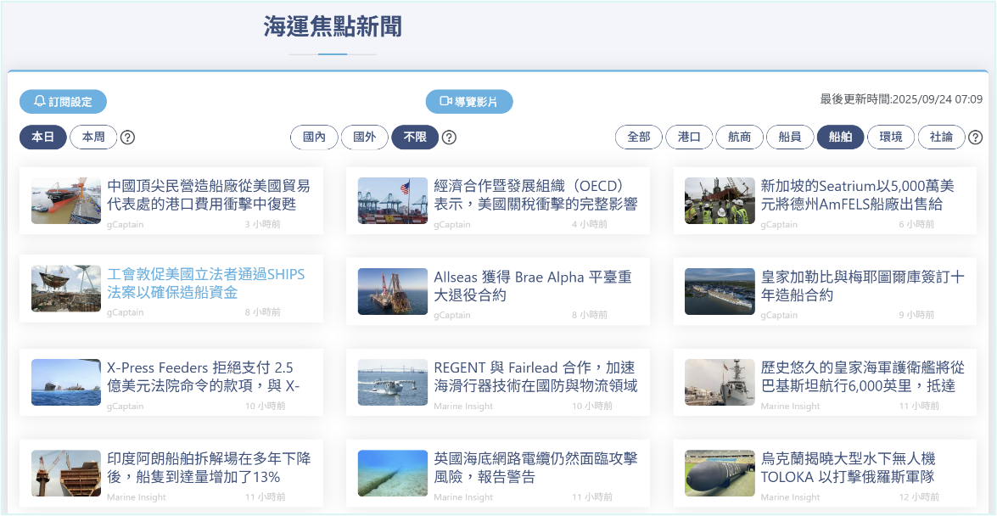
Task: Switch to 本周 time filter
Action: point(93,137)
